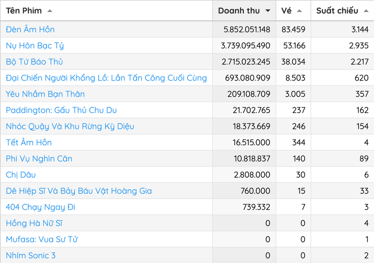Select the Suất chiếu column header

342,11
